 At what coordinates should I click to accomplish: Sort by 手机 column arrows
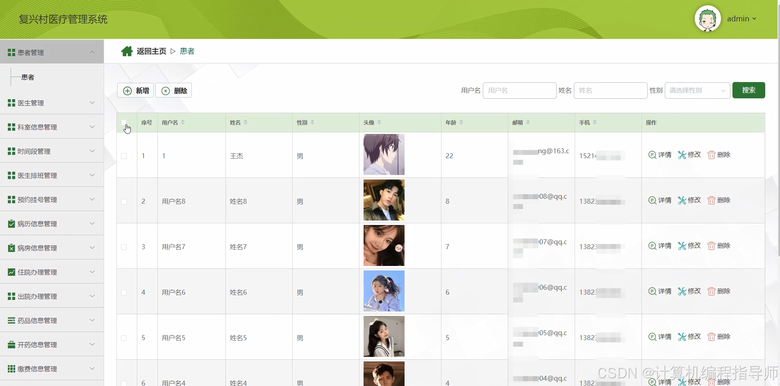tap(595, 122)
